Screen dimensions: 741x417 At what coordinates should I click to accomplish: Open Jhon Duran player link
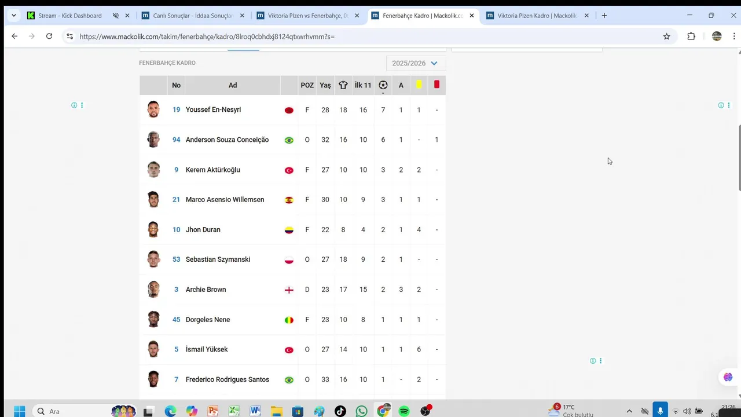tap(203, 229)
